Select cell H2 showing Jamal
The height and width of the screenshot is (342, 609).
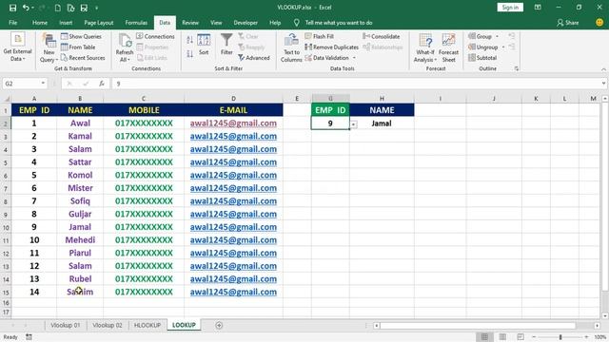click(x=382, y=123)
